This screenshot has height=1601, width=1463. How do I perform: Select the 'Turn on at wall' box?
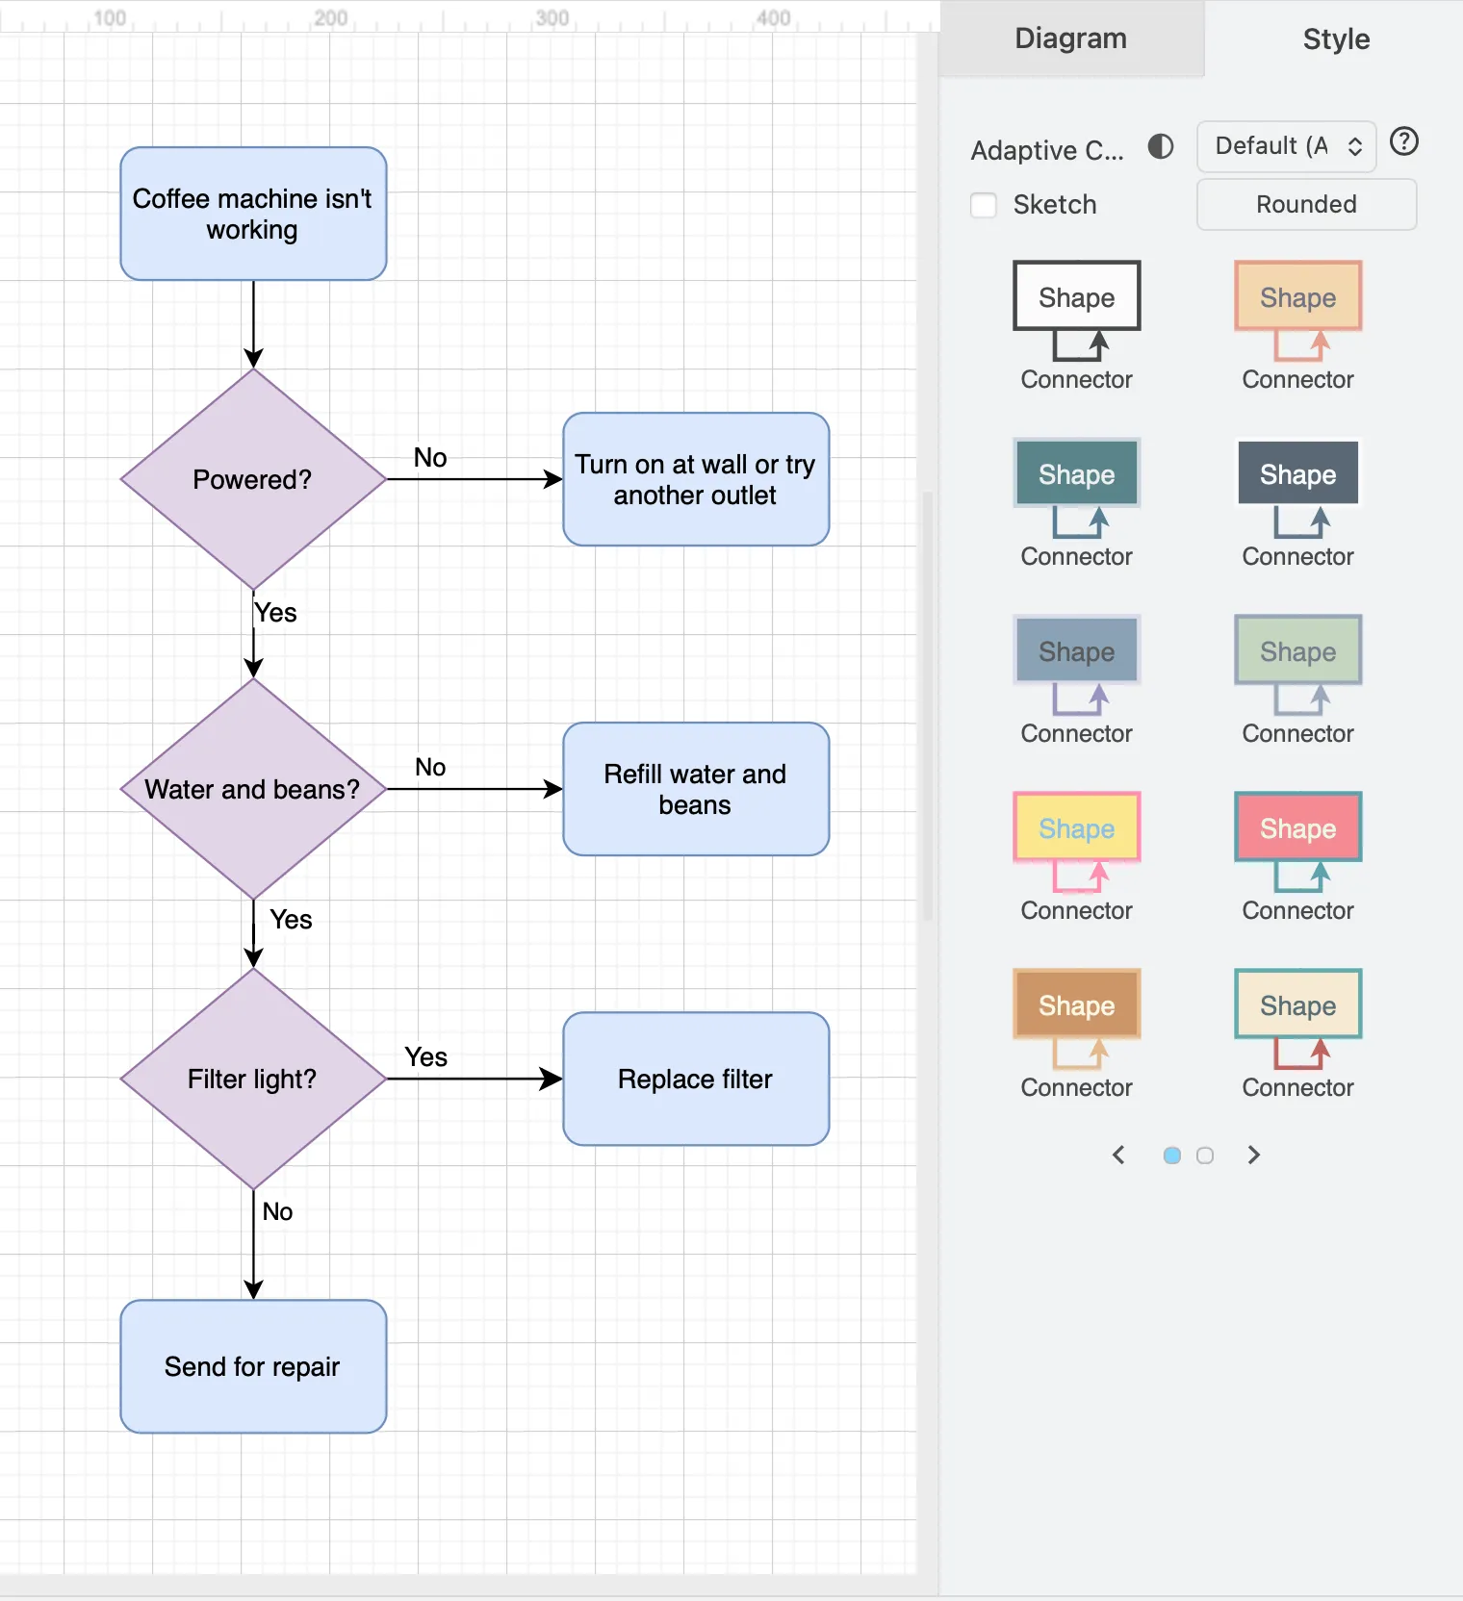click(x=696, y=479)
